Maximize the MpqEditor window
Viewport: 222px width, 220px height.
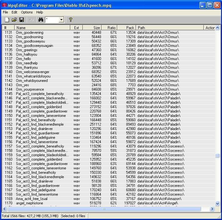pyautogui.click(x=210, y=5)
